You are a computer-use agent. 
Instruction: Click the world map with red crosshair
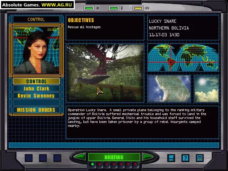pyautogui.click(x=183, y=58)
